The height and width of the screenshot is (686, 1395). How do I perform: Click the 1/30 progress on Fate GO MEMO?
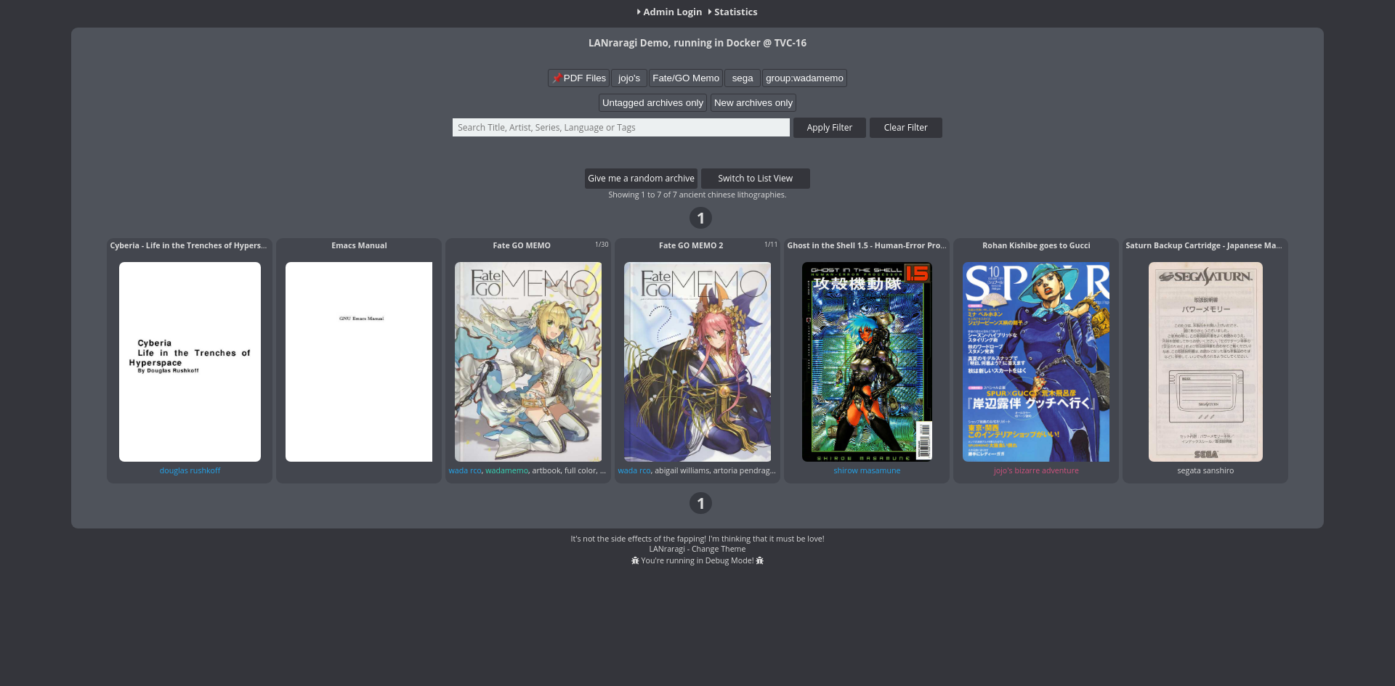click(602, 245)
